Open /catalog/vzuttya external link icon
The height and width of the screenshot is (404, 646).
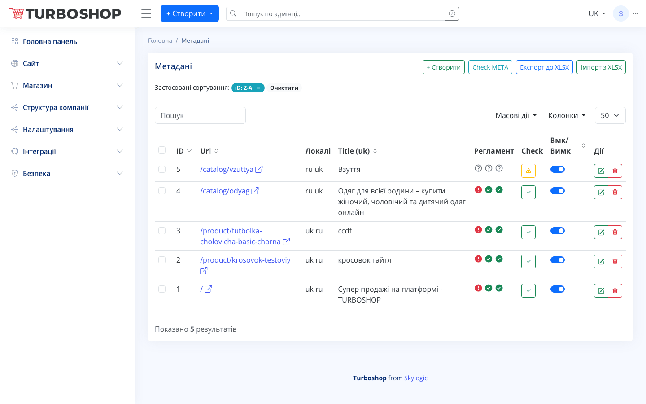[259, 169]
